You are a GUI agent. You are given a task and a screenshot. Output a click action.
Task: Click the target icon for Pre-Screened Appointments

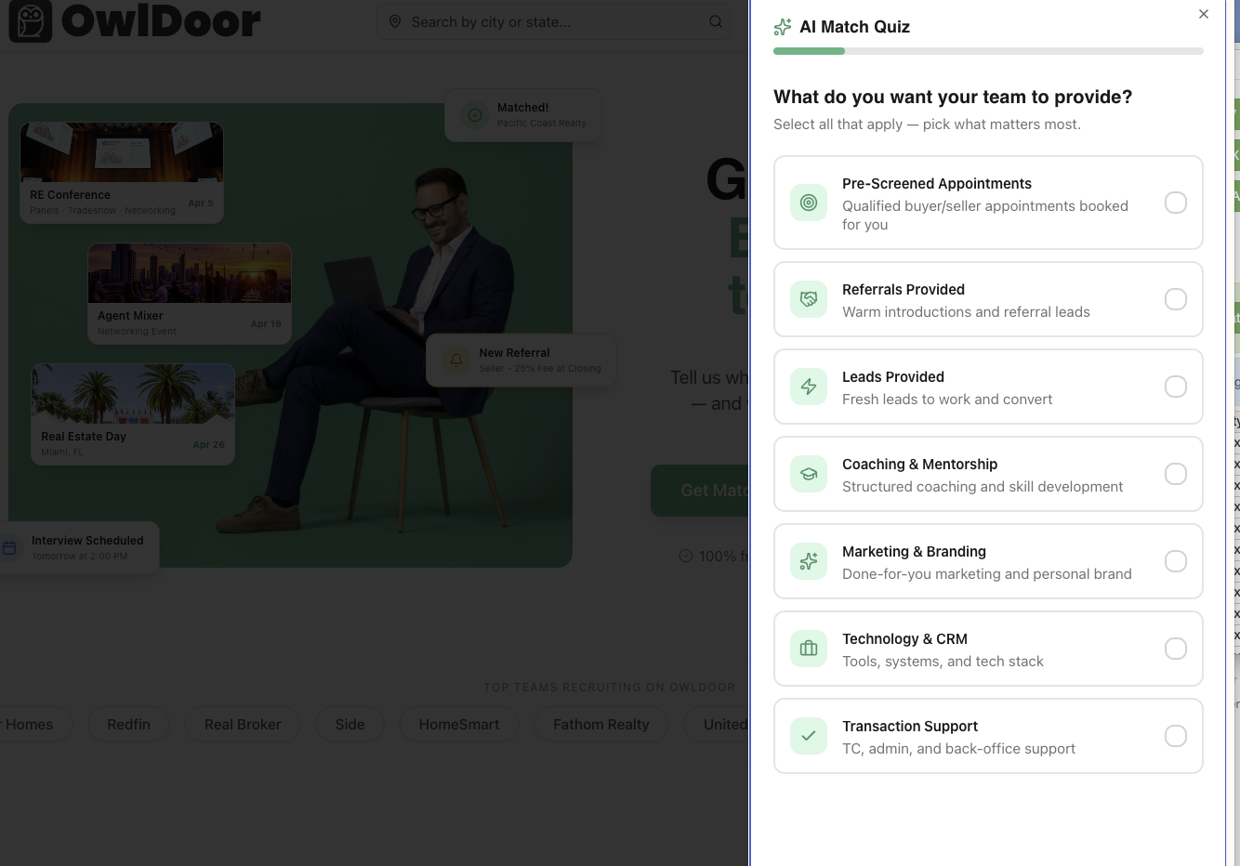tap(809, 203)
